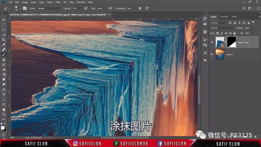Select the Layer 0 copy mask thumbnail
Viewport: 261px width, 147px height.
231,42
